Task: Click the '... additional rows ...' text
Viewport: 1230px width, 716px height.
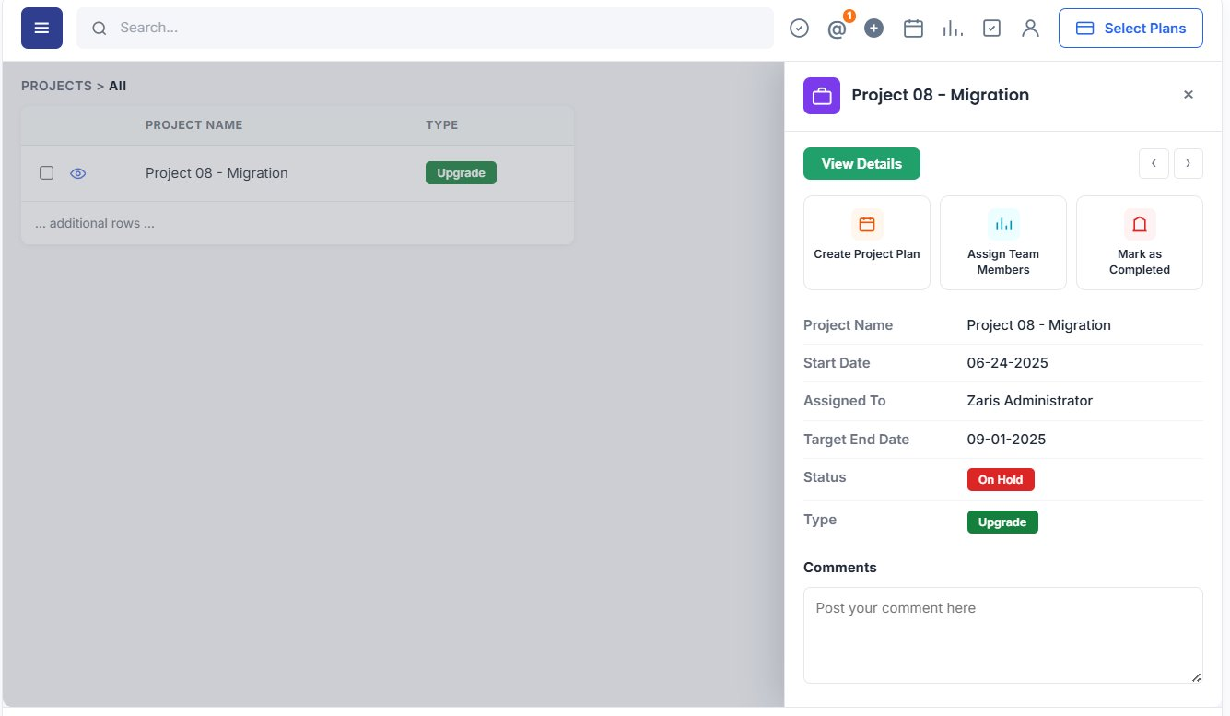Action: click(95, 223)
